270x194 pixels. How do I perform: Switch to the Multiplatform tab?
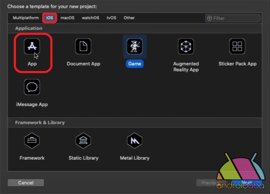[x=26, y=18]
